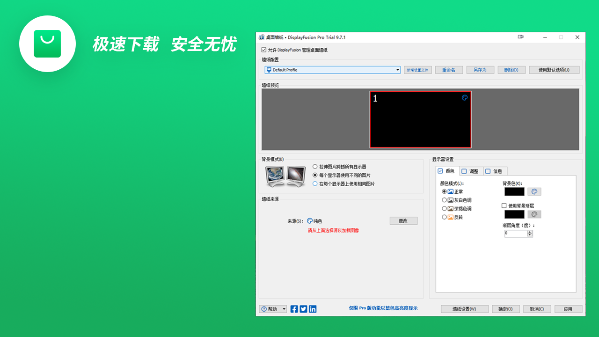Click the 极速下载 安全无忧 banner text
The height and width of the screenshot is (337, 599).
(164, 44)
